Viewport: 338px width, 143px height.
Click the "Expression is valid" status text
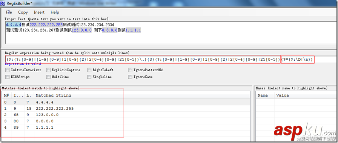coord(23,64)
